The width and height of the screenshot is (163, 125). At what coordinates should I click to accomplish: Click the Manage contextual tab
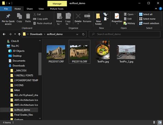[57, 4]
